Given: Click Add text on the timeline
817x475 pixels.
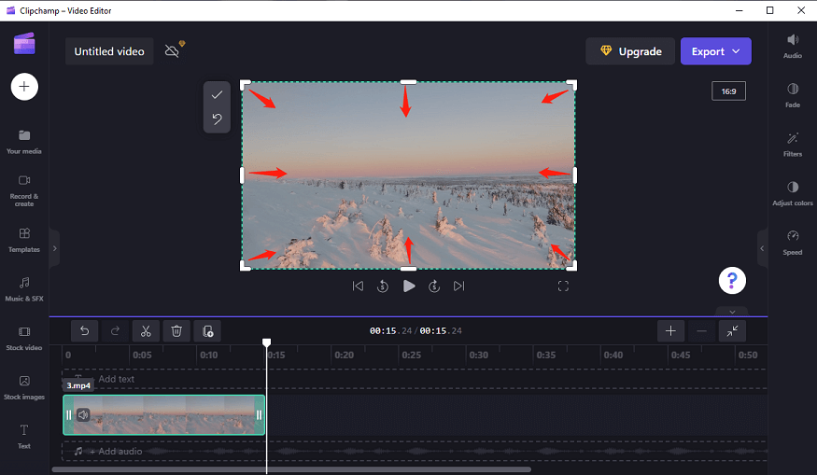Looking at the screenshot, I should coord(116,379).
